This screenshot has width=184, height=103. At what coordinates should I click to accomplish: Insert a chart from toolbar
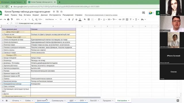coord(127,19)
